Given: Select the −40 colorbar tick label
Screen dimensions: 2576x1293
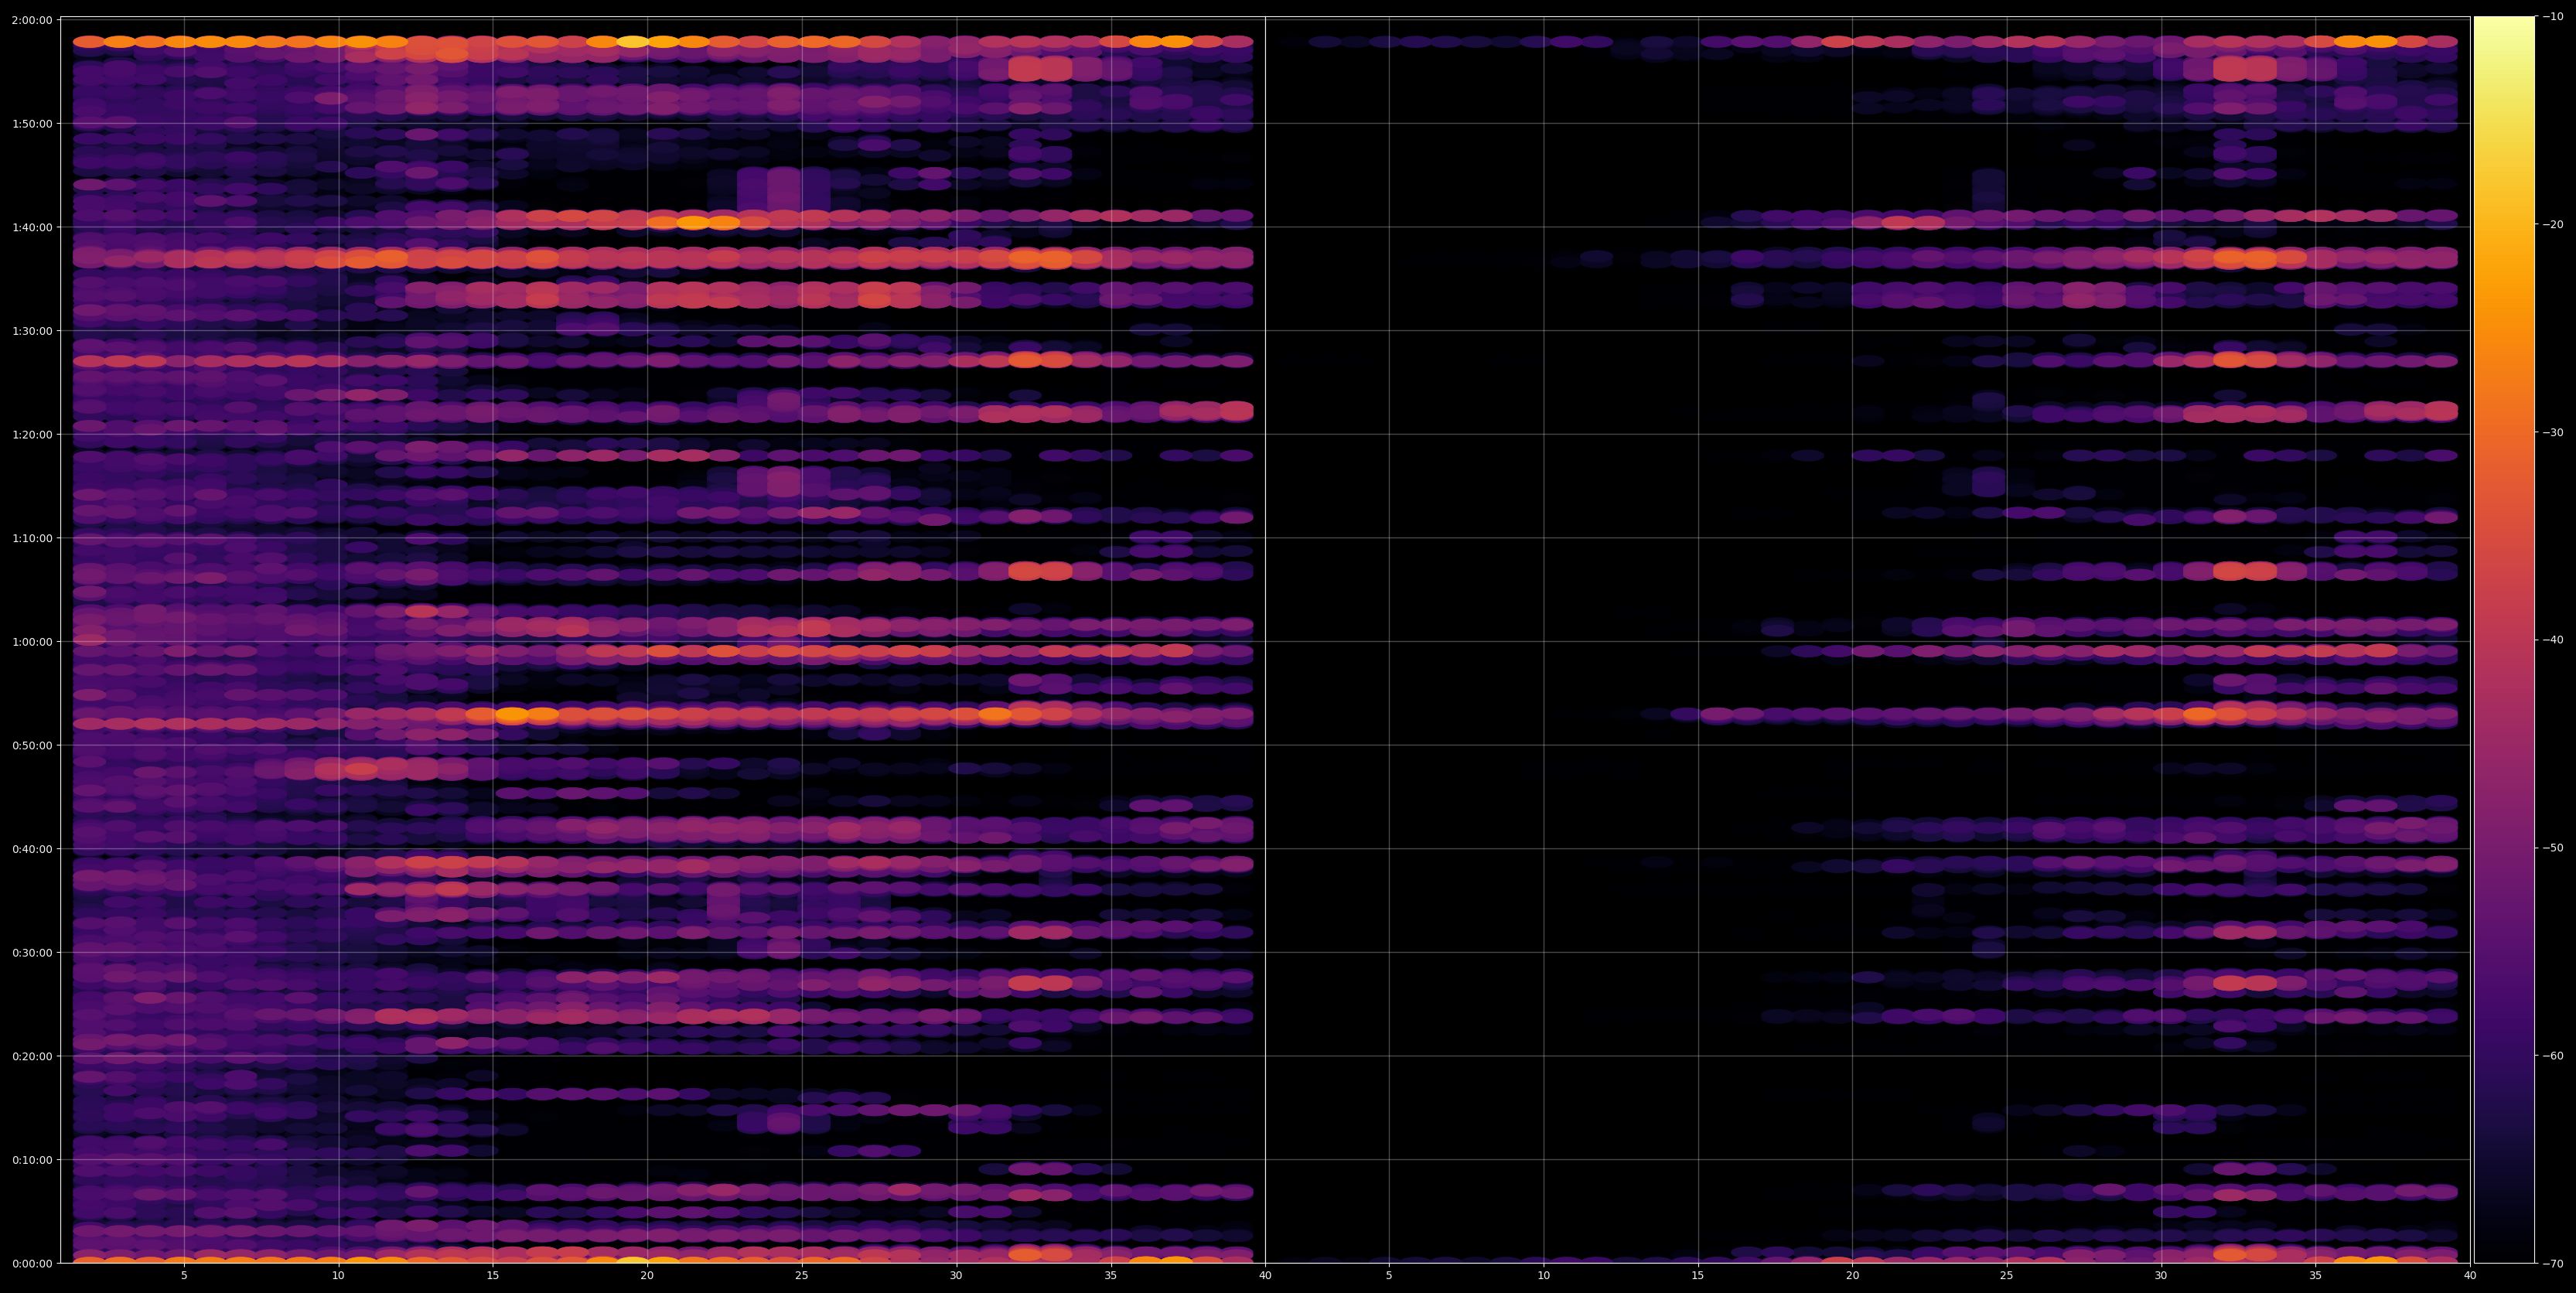Looking at the screenshot, I should click(x=2553, y=640).
